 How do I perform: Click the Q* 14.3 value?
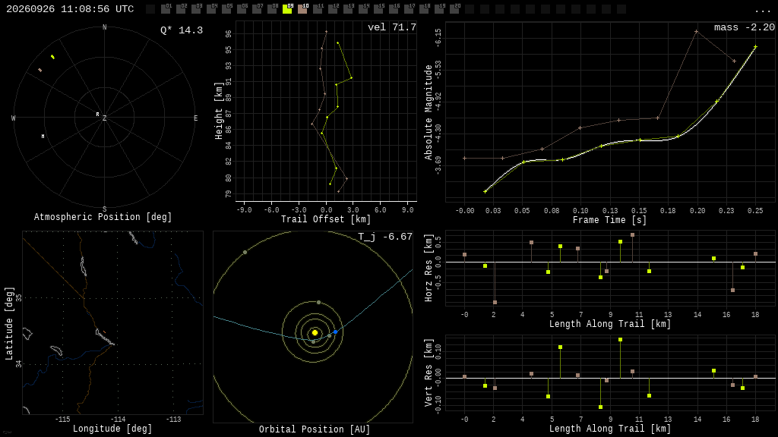pos(182,30)
